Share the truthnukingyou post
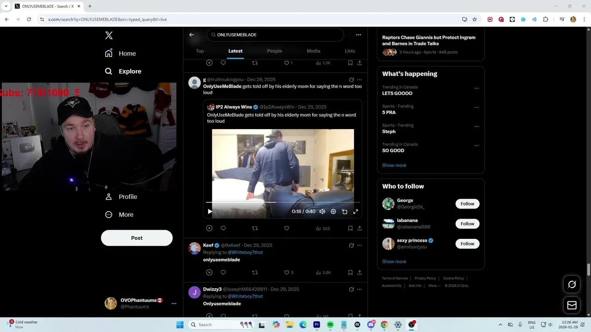Viewport: 591px width, 332px height. click(359, 228)
